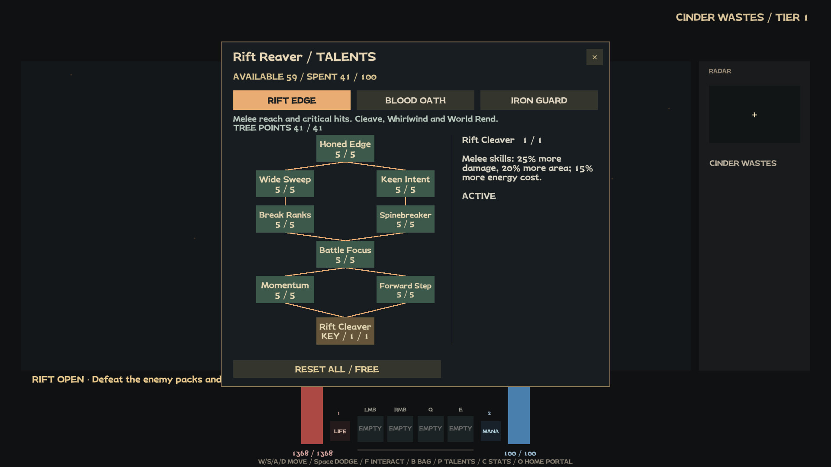The width and height of the screenshot is (831, 467).
Task: Choose the Break Ranks talent node
Action: click(285, 220)
